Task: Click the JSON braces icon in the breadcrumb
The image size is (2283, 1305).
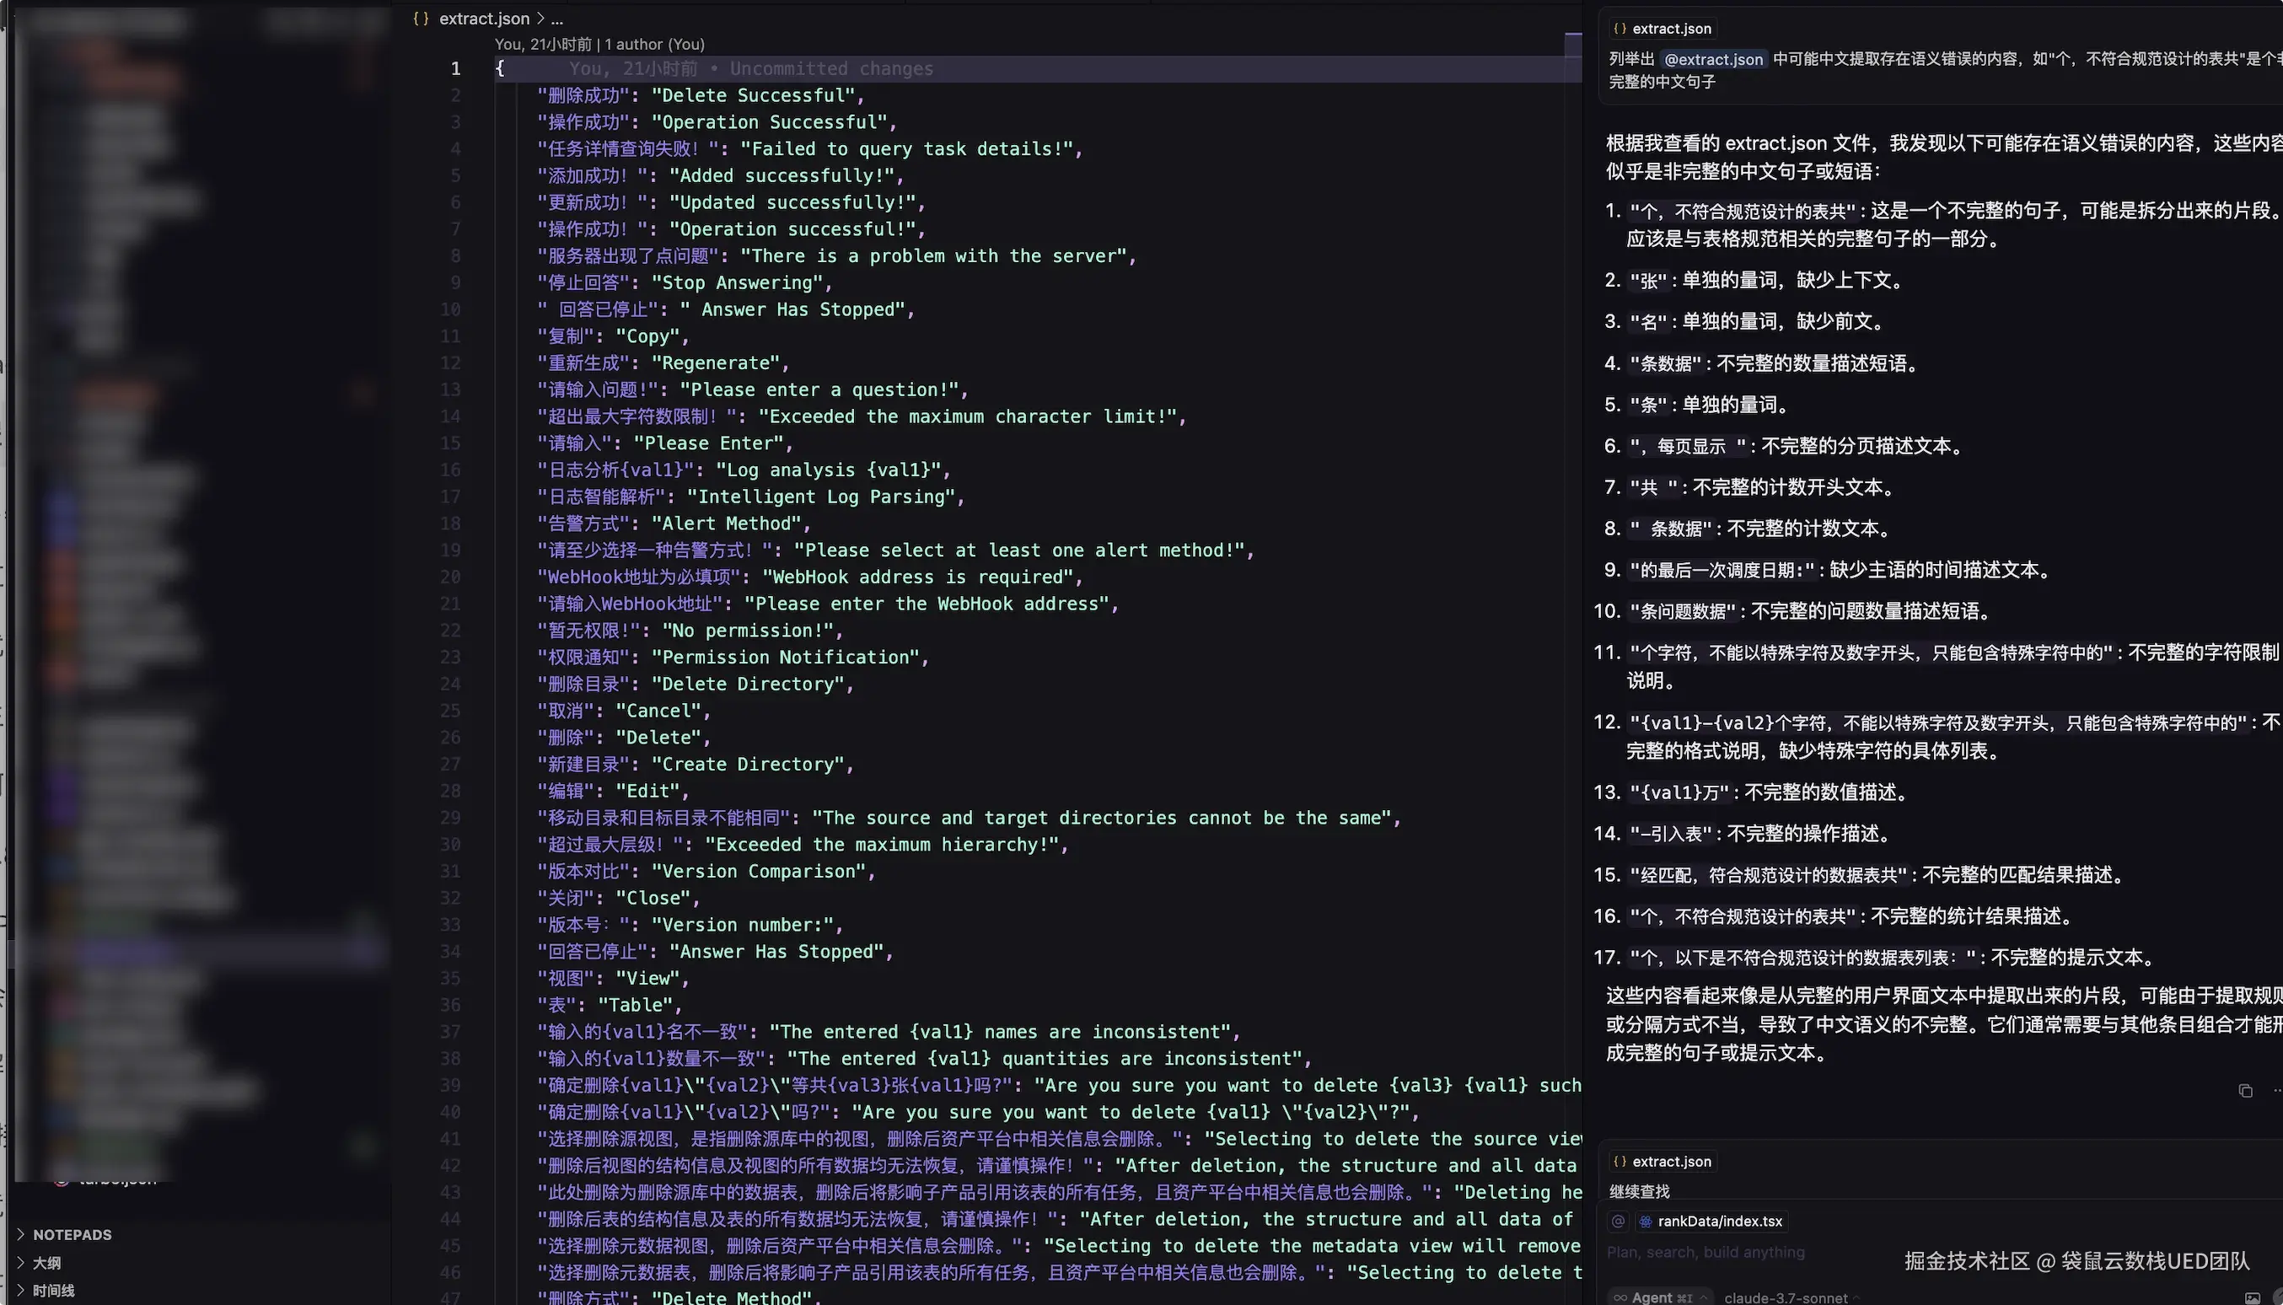Action: tap(421, 19)
